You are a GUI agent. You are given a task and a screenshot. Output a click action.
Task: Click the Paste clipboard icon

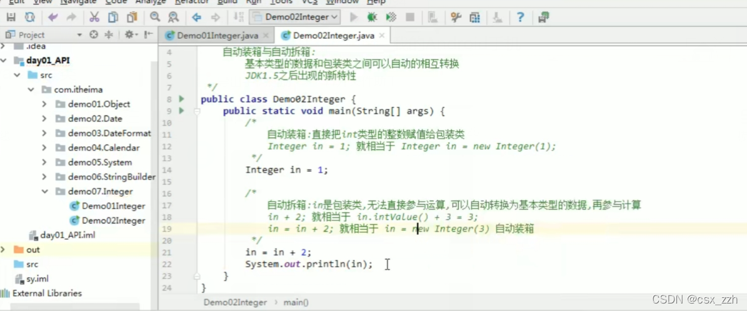[131, 17]
